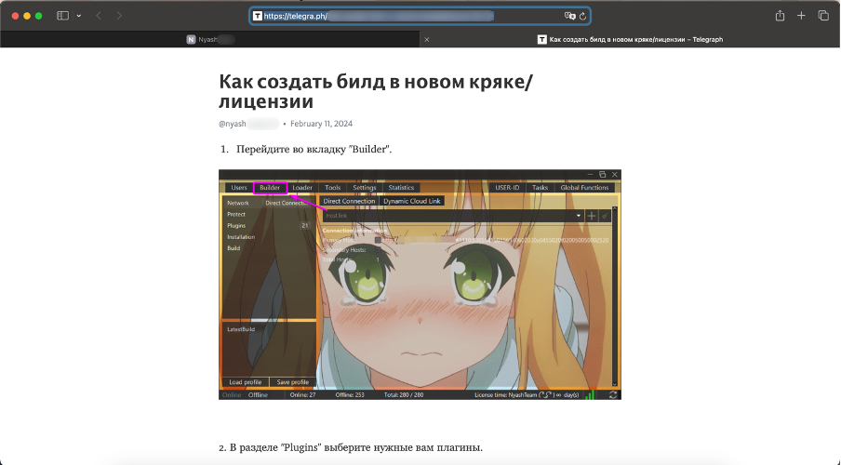Viewport: 841px width, 465px height.
Task: Toggle the Safari sidebar
Action: click(x=63, y=16)
